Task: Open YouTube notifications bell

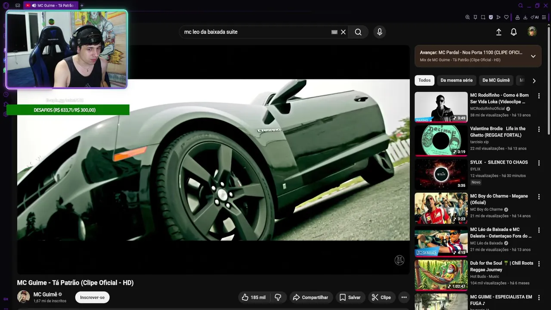Action: (514, 32)
